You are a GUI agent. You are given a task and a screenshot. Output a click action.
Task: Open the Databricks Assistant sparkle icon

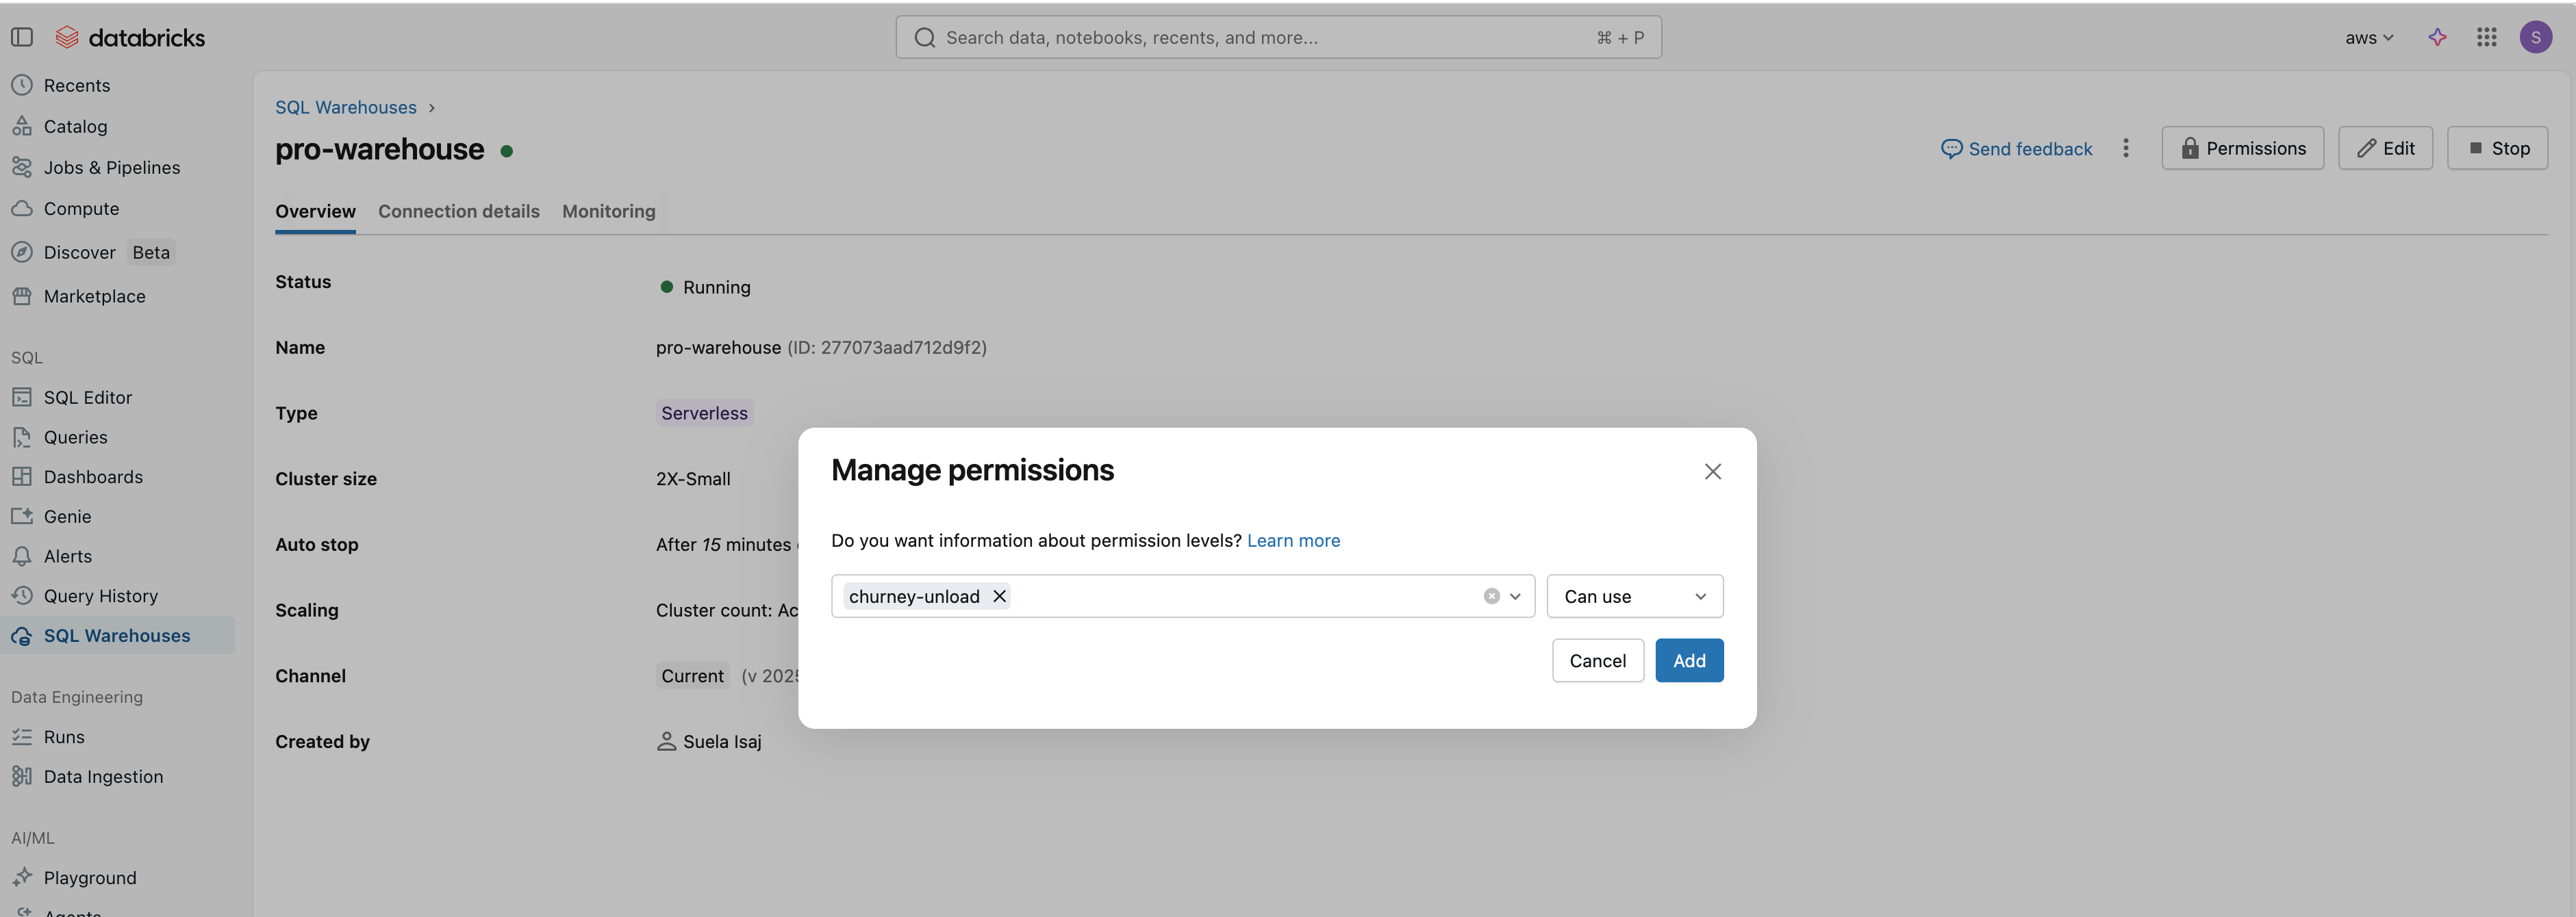pos(2437,37)
